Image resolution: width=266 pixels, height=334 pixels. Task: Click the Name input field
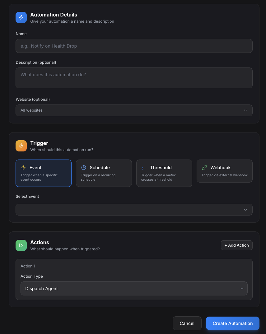pyautogui.click(x=134, y=46)
